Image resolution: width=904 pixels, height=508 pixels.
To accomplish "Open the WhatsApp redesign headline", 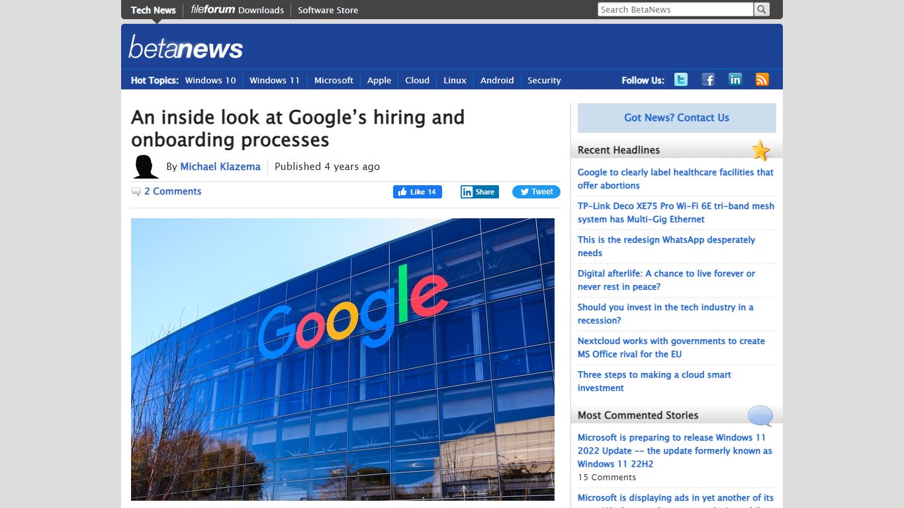I will 666,246.
